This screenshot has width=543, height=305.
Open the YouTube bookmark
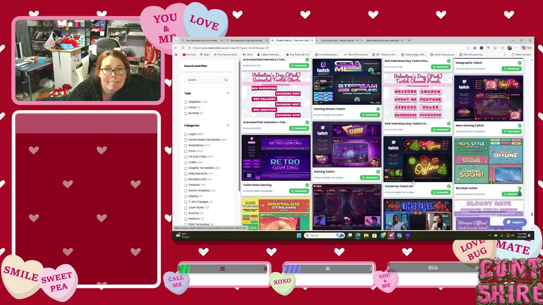(189, 55)
